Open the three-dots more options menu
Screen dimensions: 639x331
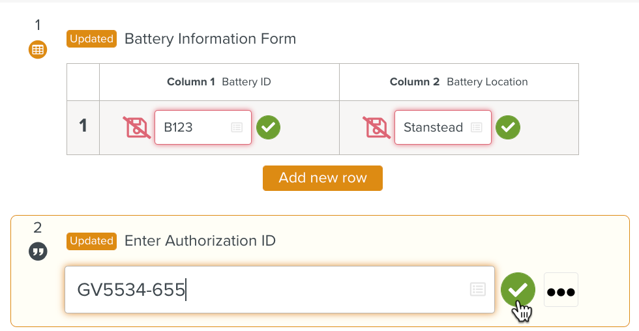click(561, 290)
